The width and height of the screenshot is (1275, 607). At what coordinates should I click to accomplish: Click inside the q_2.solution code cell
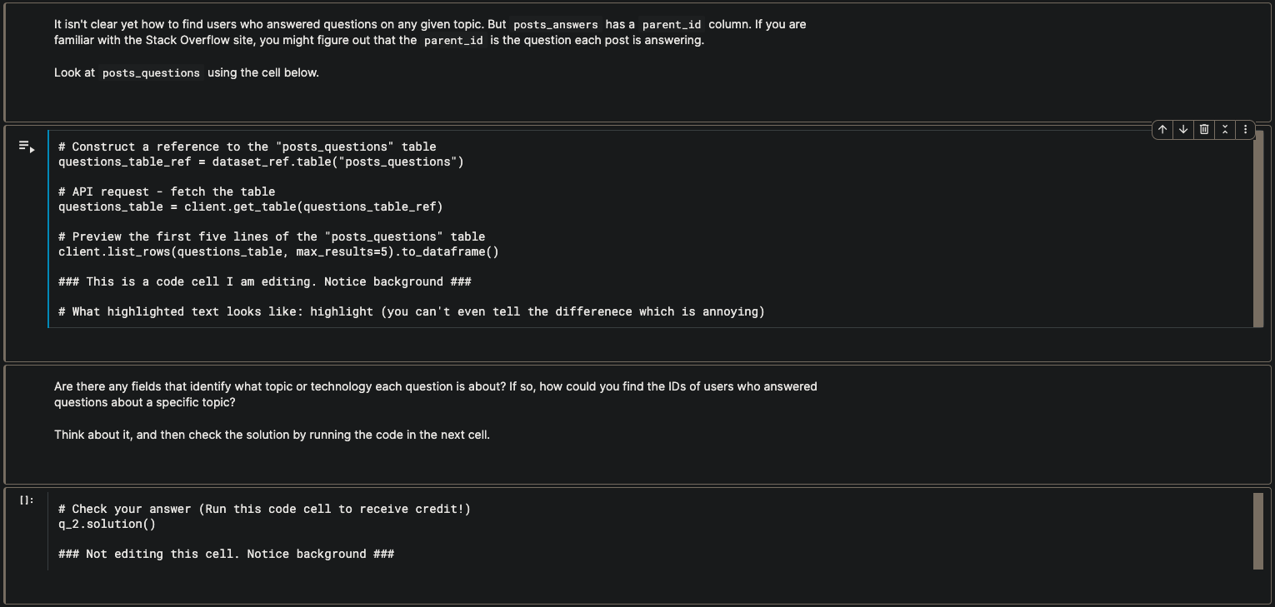pos(333,533)
